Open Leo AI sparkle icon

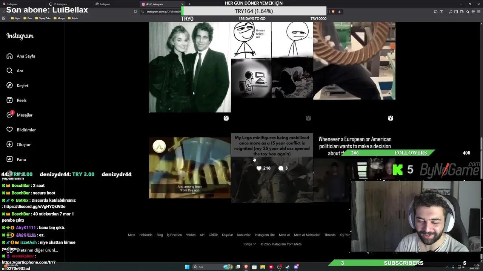click(468, 12)
